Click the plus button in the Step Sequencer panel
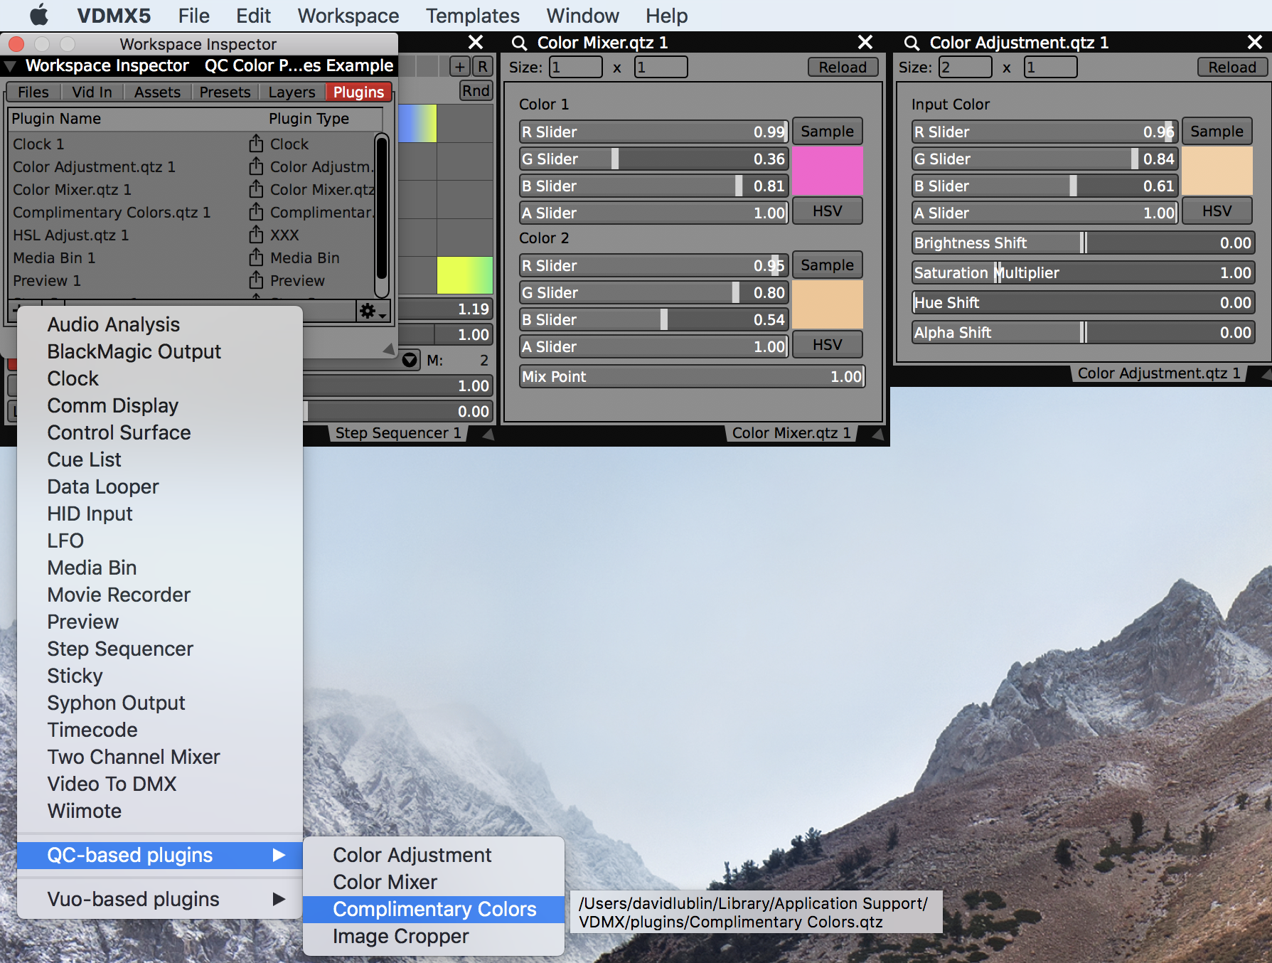 460,67
